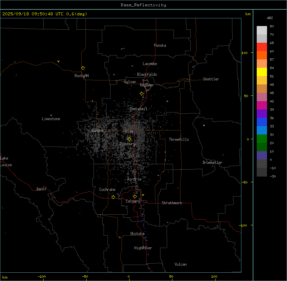Click the yellow diamond marker above Calgary
Screen dimensions: 287x281
click(x=135, y=197)
